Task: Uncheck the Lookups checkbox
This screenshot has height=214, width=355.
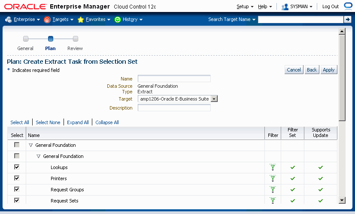Action: coord(17,167)
